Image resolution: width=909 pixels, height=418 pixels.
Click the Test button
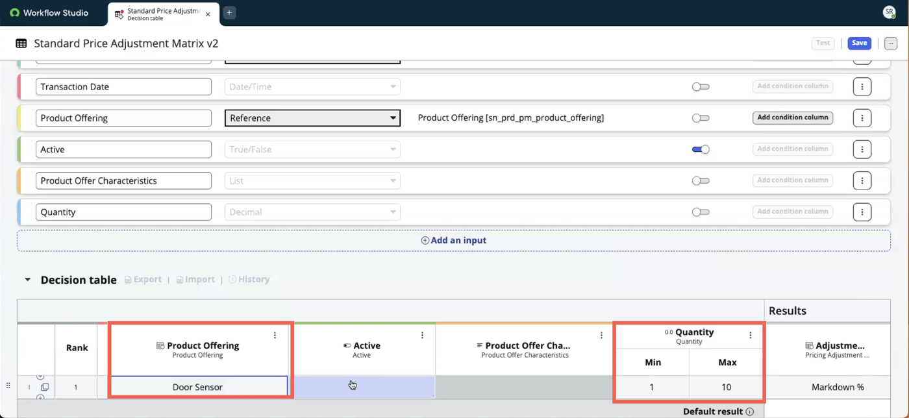(x=823, y=43)
